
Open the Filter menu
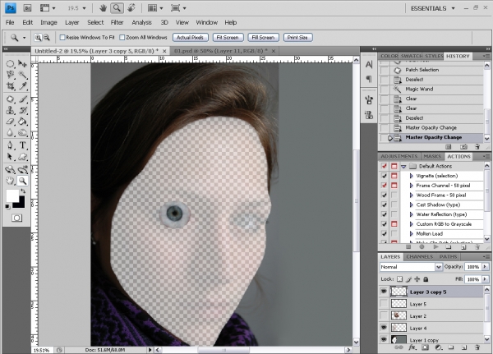(117, 23)
